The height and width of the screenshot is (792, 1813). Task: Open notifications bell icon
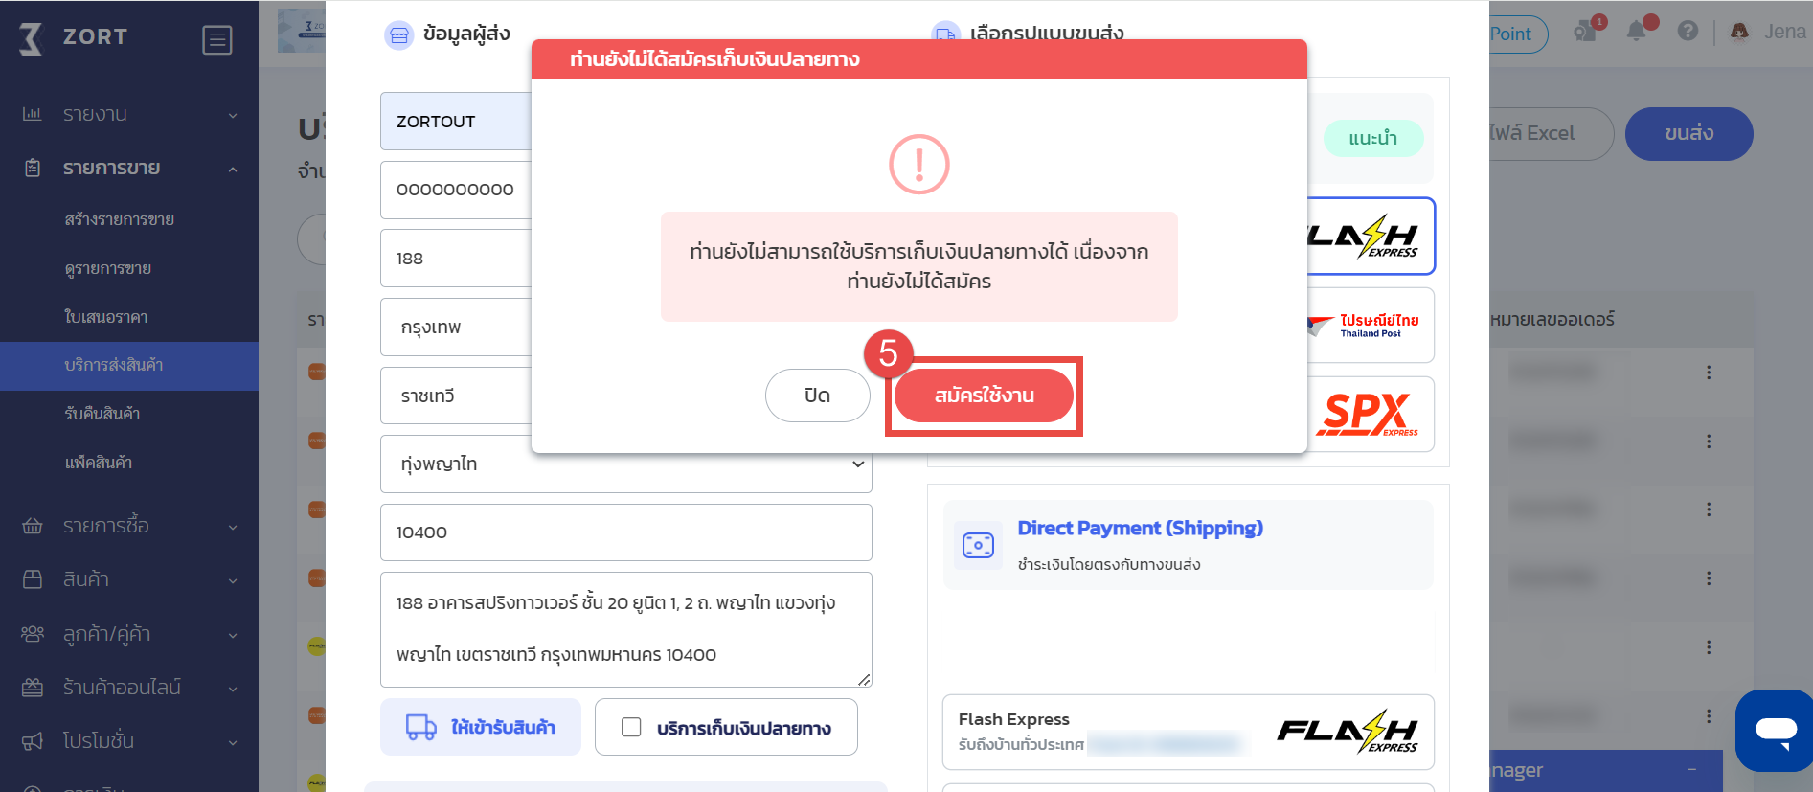point(1637,32)
